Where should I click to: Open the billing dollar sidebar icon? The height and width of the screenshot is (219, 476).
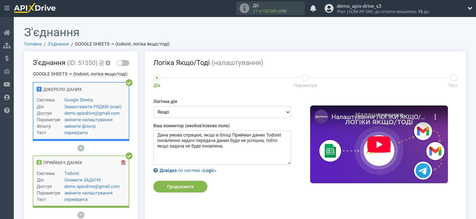point(7,58)
